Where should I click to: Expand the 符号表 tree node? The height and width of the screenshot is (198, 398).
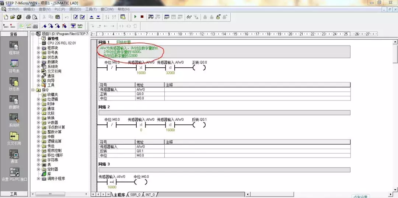point(39,53)
